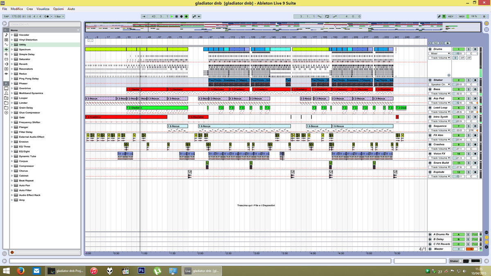
Task: Open the Aiuto menu
Action: click(71, 9)
